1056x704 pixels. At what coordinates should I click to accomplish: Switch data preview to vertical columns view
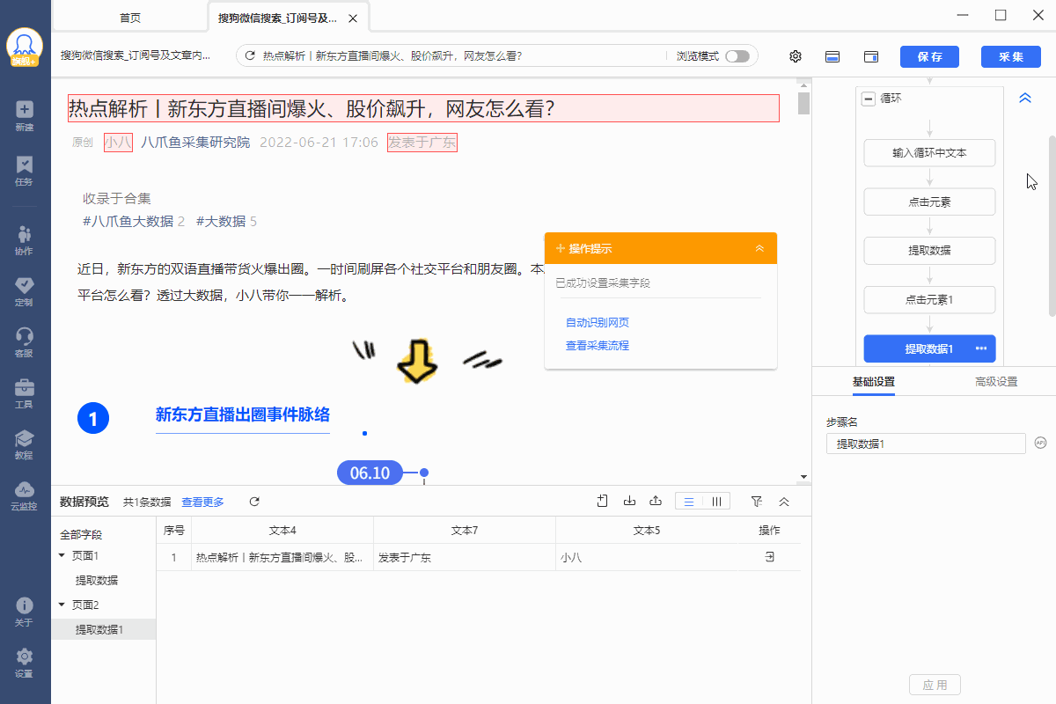click(716, 502)
